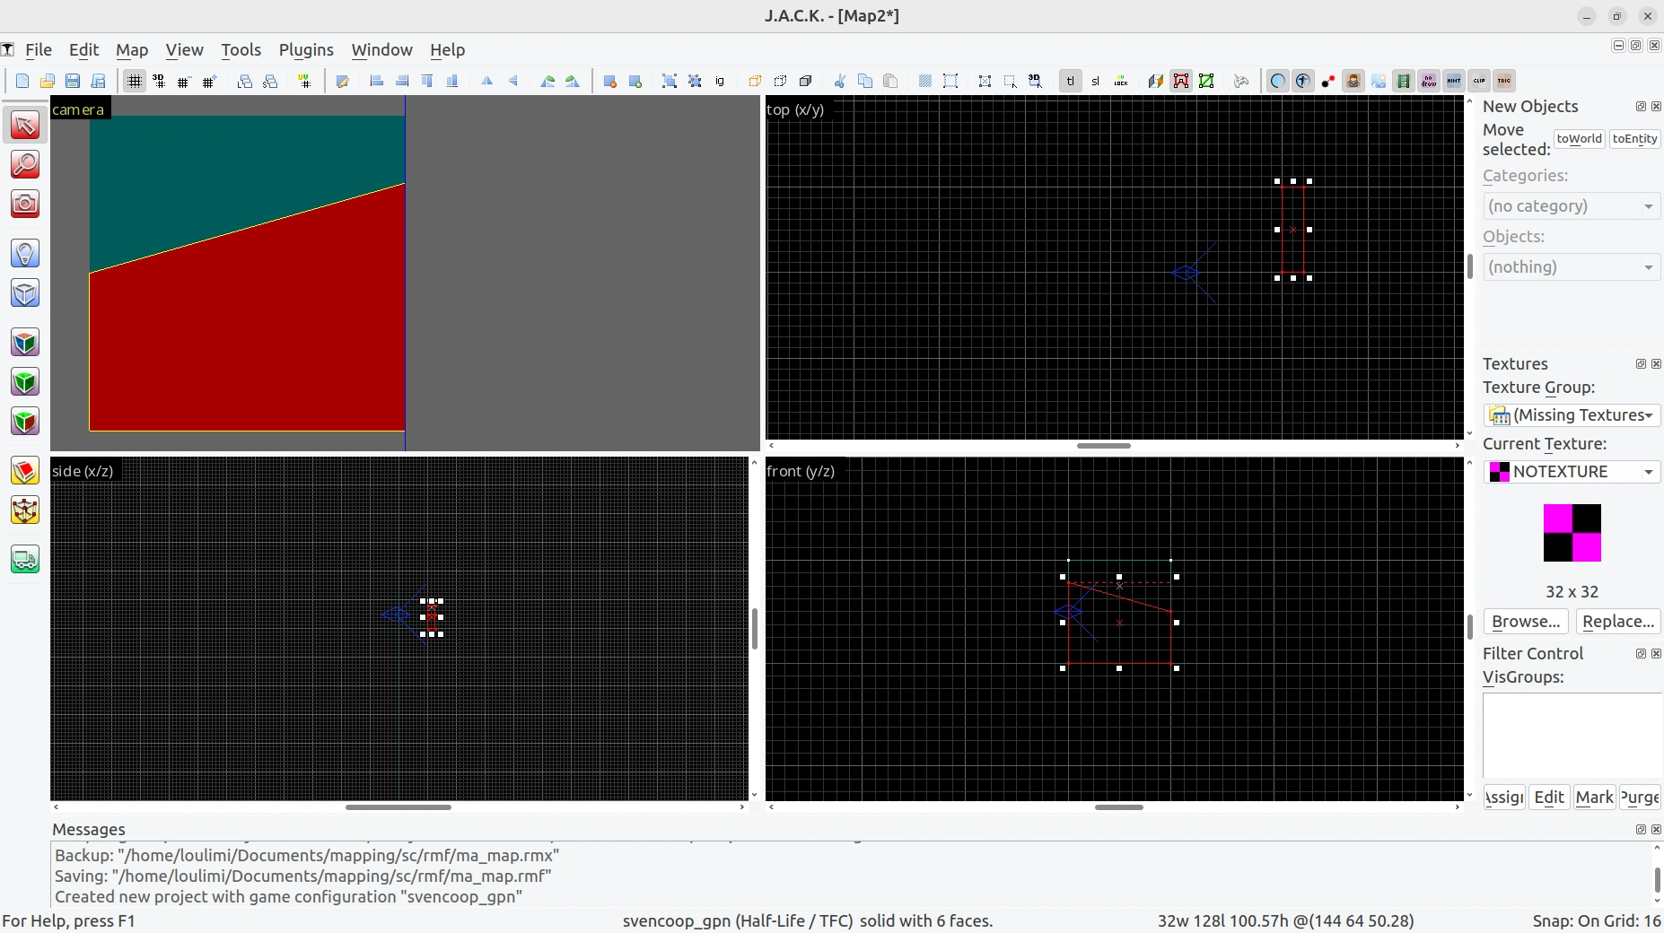This screenshot has height=933, width=1664.
Task: Toggle the 2D grid display button
Action: pos(135,82)
